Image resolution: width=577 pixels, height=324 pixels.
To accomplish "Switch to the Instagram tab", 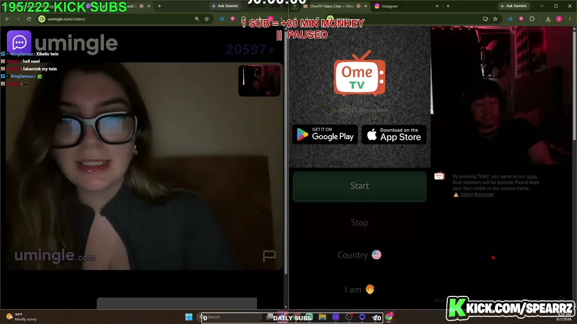I will (x=406, y=6).
